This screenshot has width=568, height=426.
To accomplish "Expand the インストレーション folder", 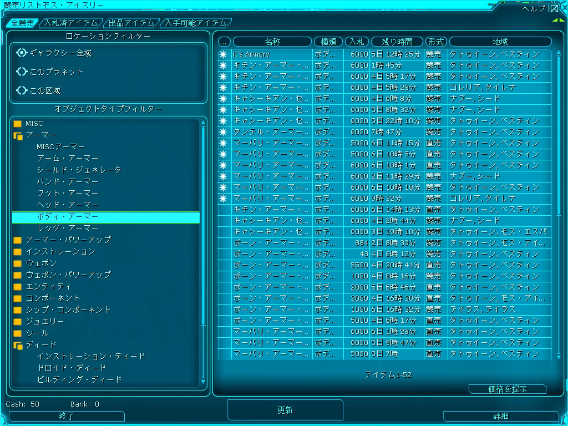I will (17, 252).
